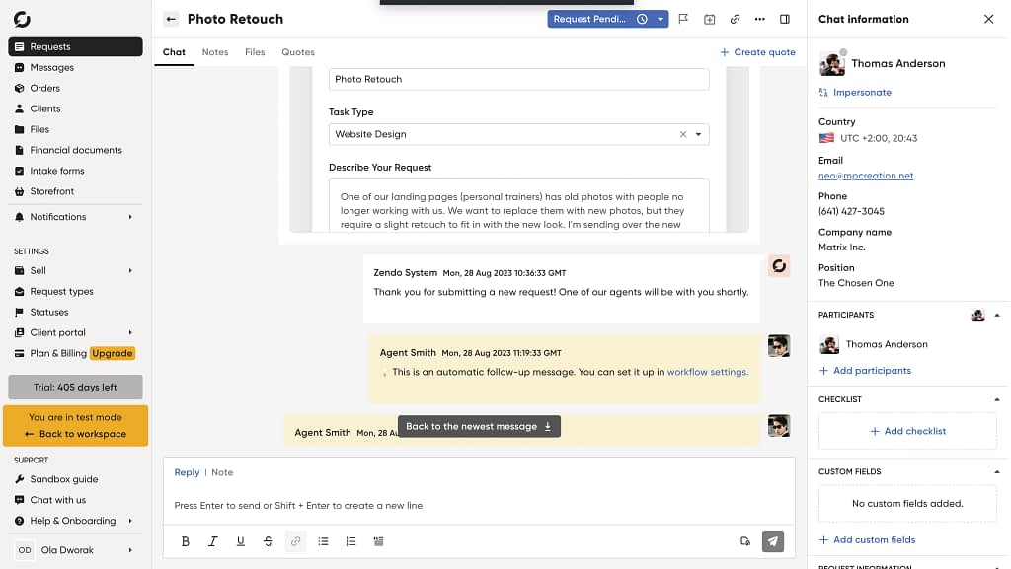
Task: Click Add checklist
Action: pyautogui.click(x=908, y=431)
